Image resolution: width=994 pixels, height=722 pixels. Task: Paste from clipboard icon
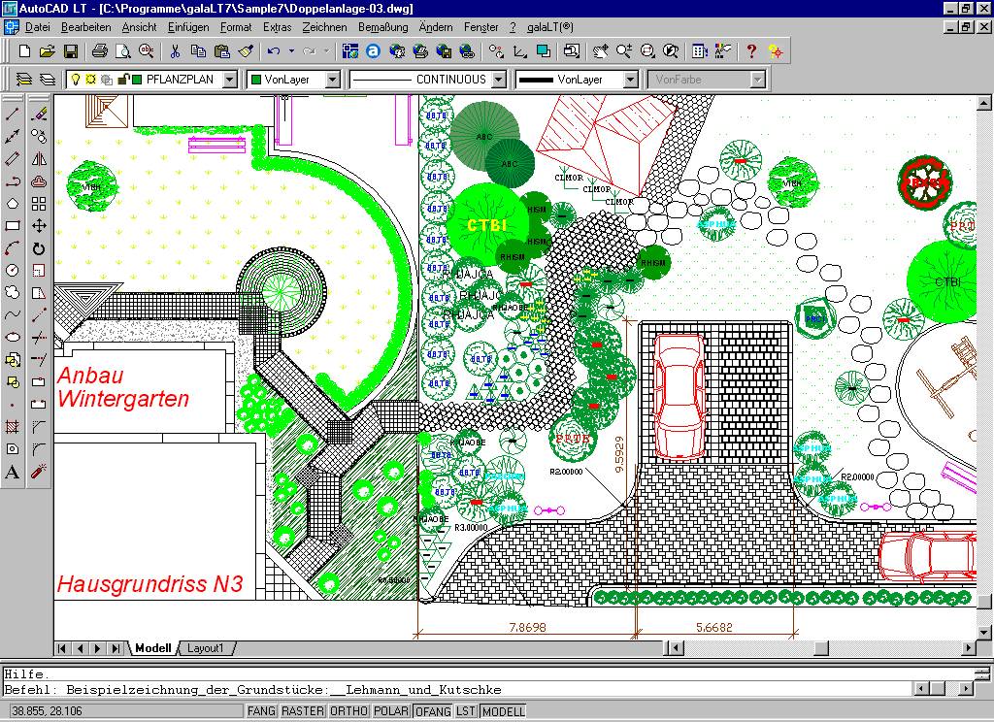[x=222, y=51]
